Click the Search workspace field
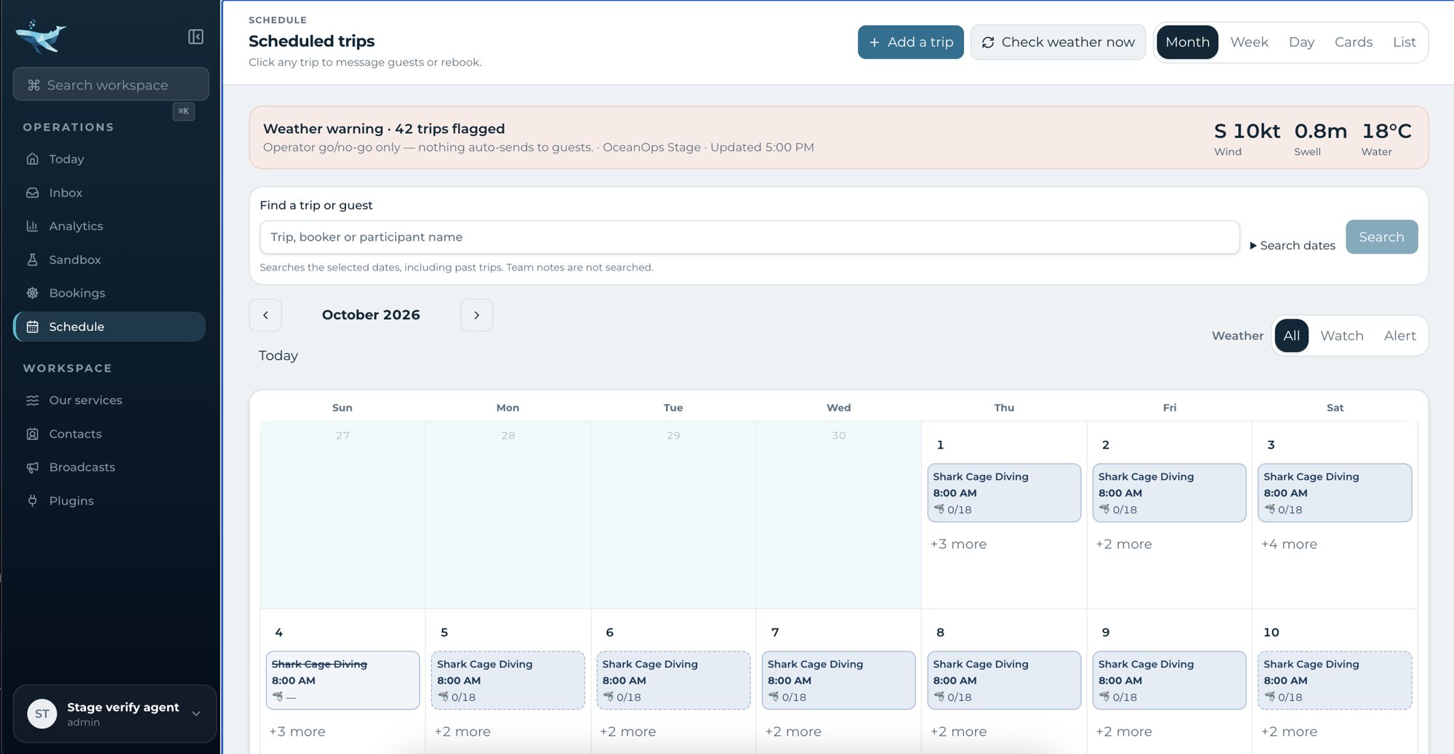 point(111,85)
